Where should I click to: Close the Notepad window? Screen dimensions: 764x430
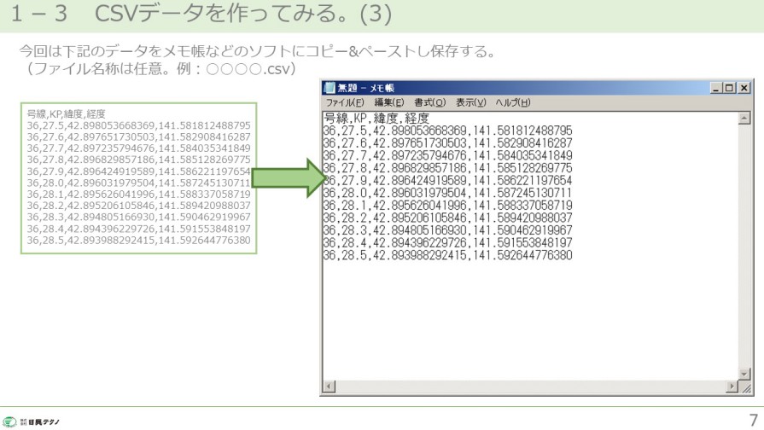coord(744,88)
